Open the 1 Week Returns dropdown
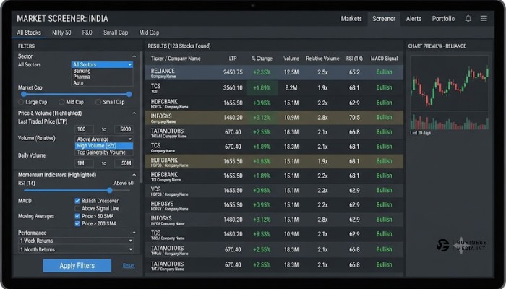This screenshot has height=289, width=506. 76,241
